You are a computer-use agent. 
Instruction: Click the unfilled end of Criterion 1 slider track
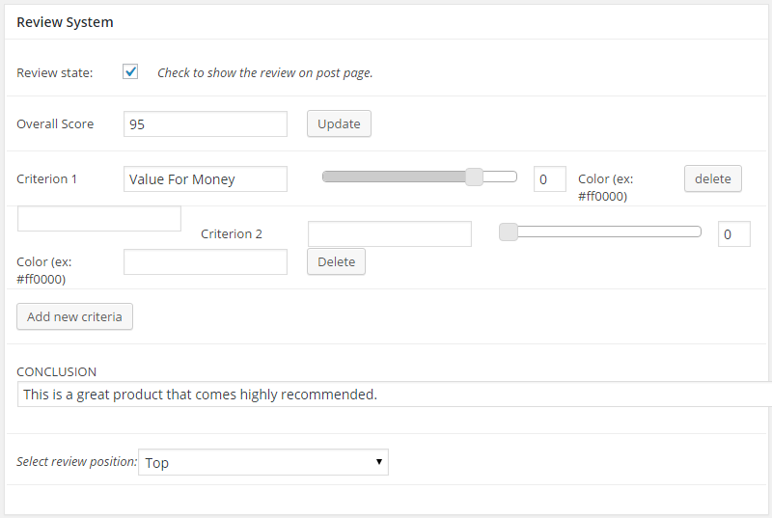click(x=502, y=177)
